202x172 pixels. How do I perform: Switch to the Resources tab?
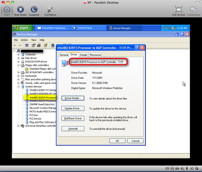click(x=95, y=55)
